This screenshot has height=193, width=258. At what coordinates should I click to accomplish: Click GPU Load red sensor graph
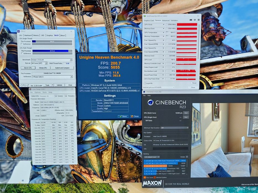coord(186,60)
